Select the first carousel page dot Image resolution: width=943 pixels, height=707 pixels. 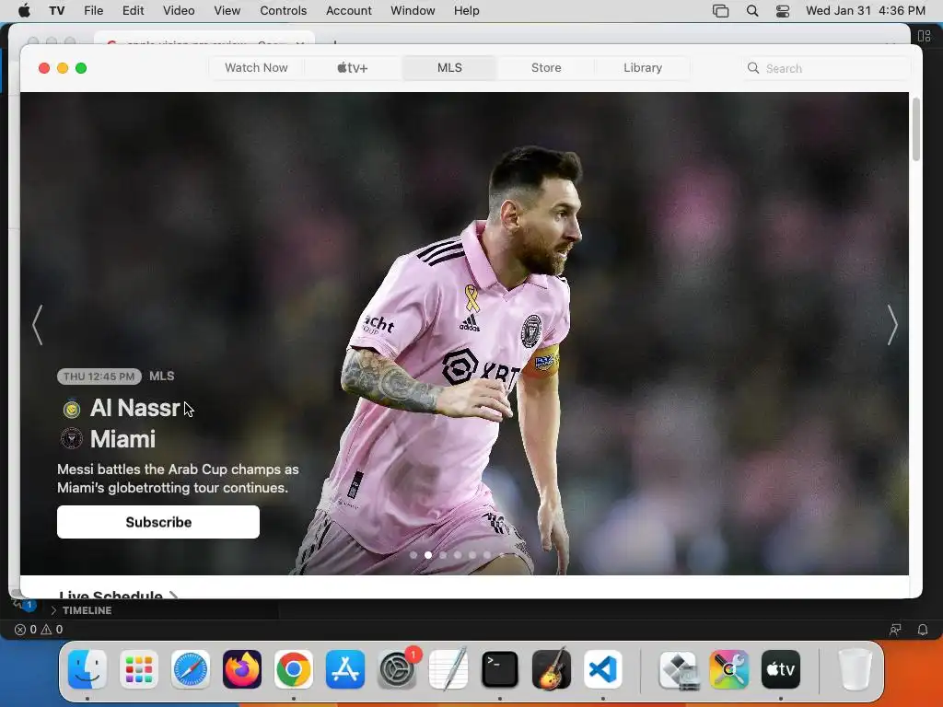point(413,555)
